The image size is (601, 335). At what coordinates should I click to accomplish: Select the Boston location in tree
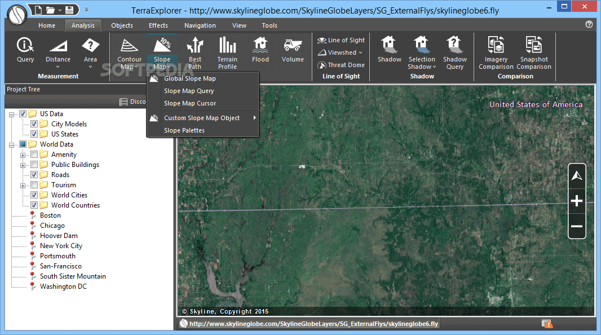50,215
